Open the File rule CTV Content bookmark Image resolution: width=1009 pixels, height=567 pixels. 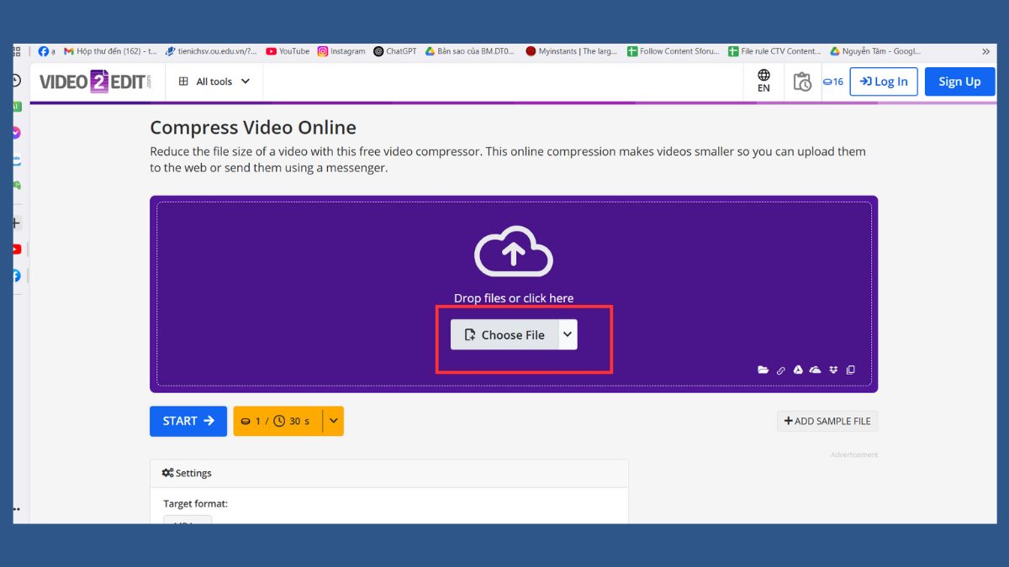[x=774, y=51]
